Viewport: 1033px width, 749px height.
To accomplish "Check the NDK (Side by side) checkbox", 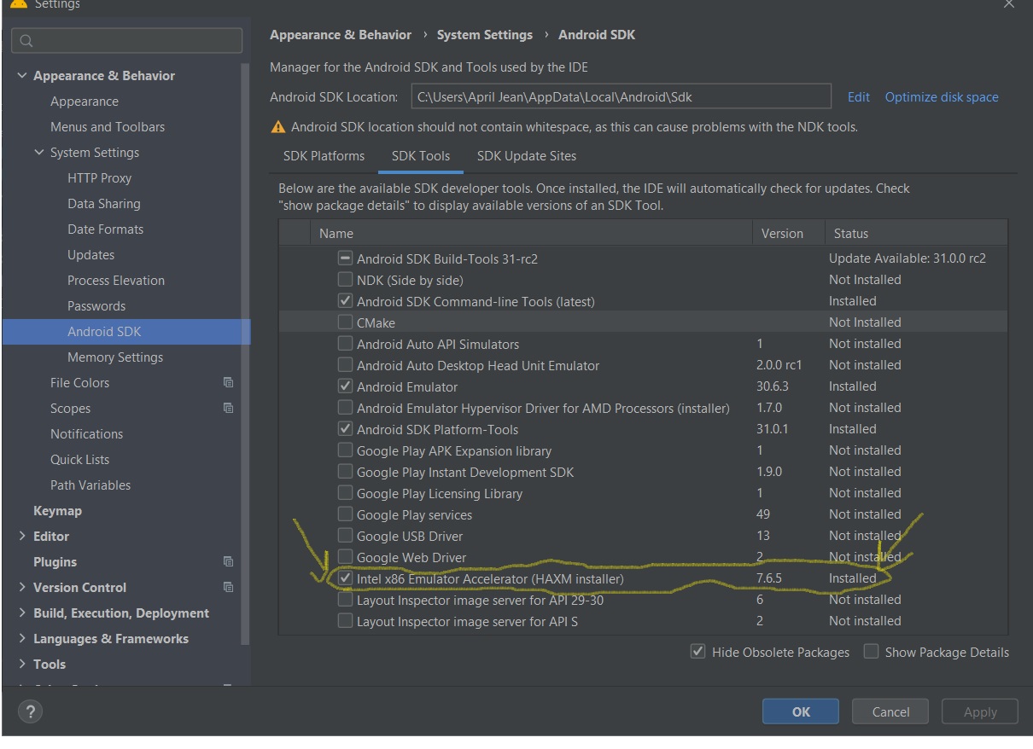I will (345, 280).
